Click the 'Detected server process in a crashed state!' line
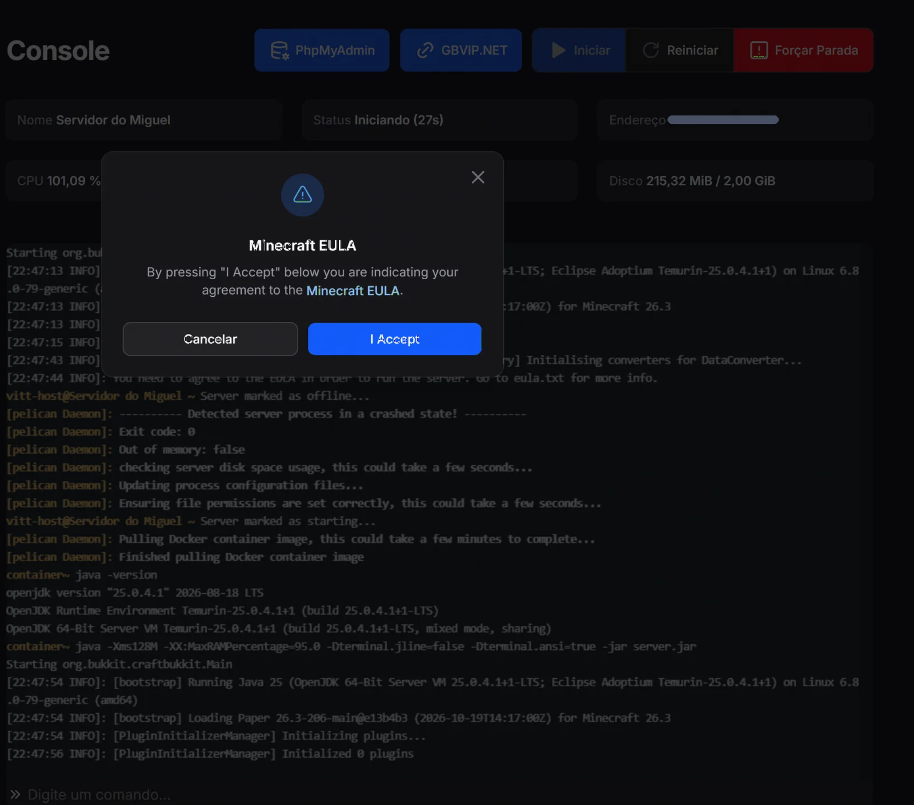914x805 pixels. (x=266, y=414)
